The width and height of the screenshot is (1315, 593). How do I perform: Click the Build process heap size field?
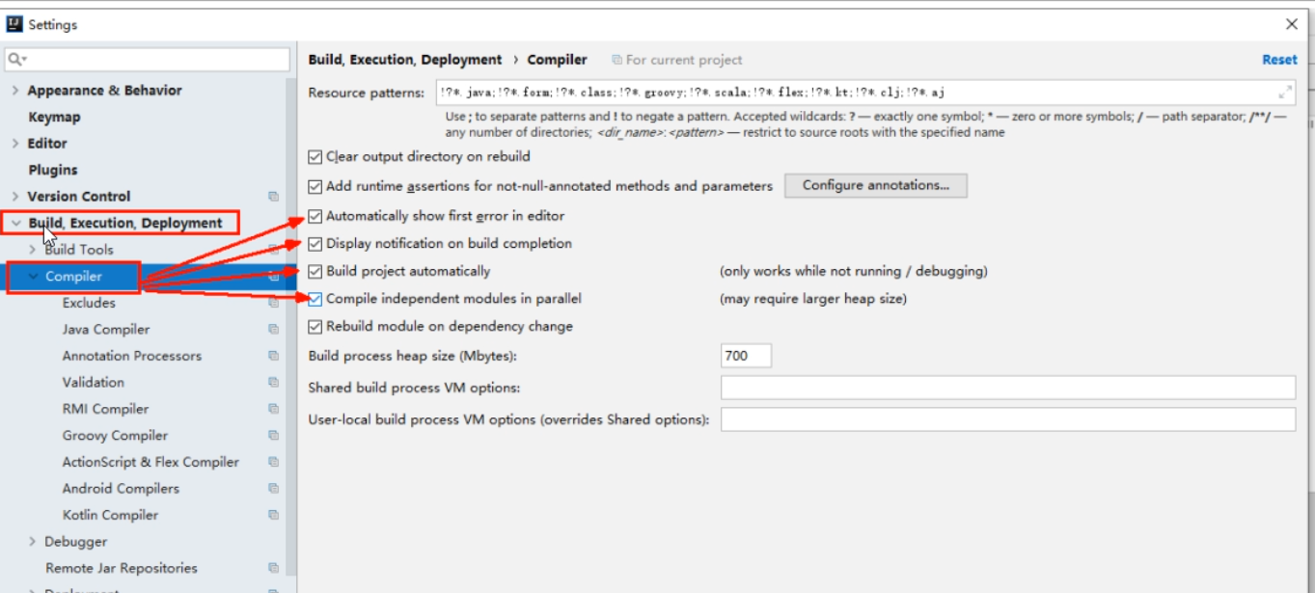pos(746,356)
